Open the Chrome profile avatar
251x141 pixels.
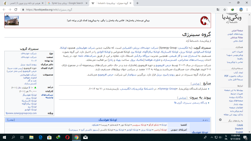point(241,10)
